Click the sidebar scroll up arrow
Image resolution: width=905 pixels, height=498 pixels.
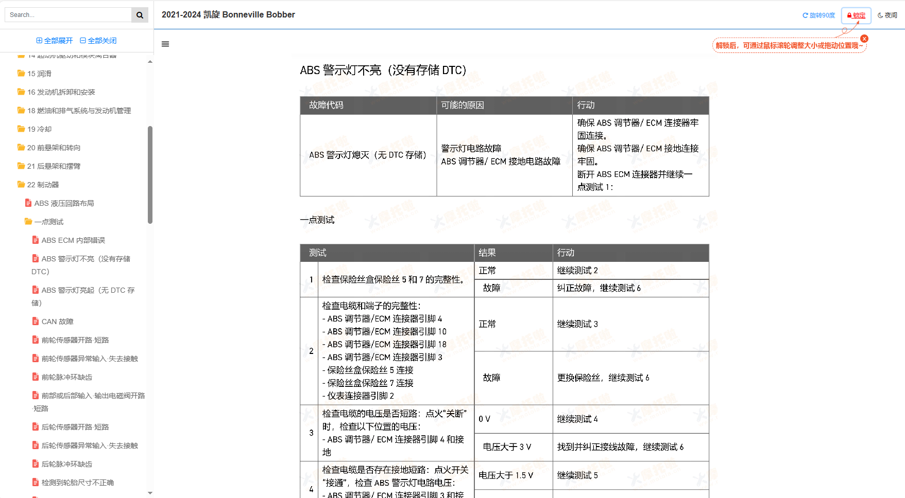pos(150,62)
